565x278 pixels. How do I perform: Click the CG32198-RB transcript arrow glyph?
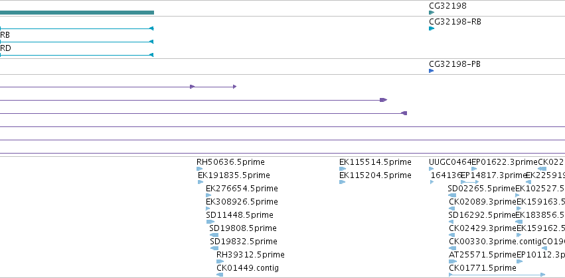(x=432, y=28)
